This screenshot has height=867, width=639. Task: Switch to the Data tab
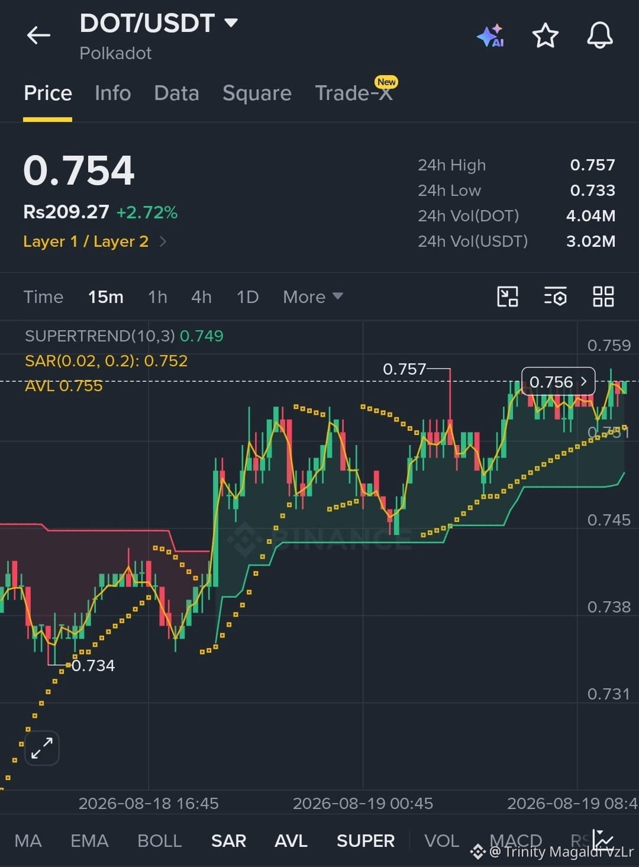pyautogui.click(x=176, y=93)
